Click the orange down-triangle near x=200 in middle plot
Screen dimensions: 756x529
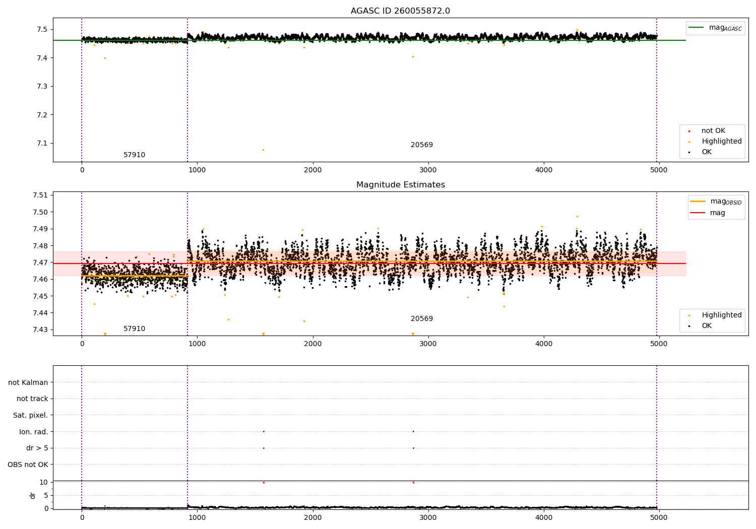[x=105, y=334]
